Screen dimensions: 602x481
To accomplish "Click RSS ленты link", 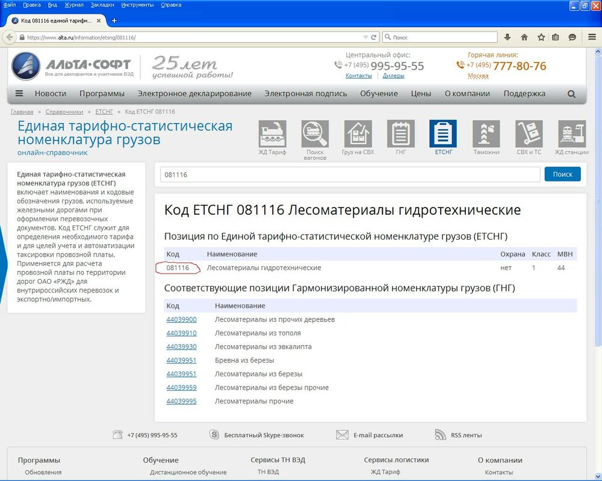I will coord(466,435).
